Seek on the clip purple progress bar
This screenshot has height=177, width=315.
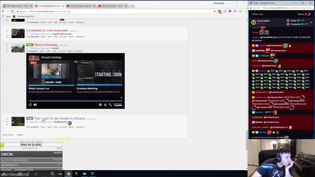pos(75,101)
